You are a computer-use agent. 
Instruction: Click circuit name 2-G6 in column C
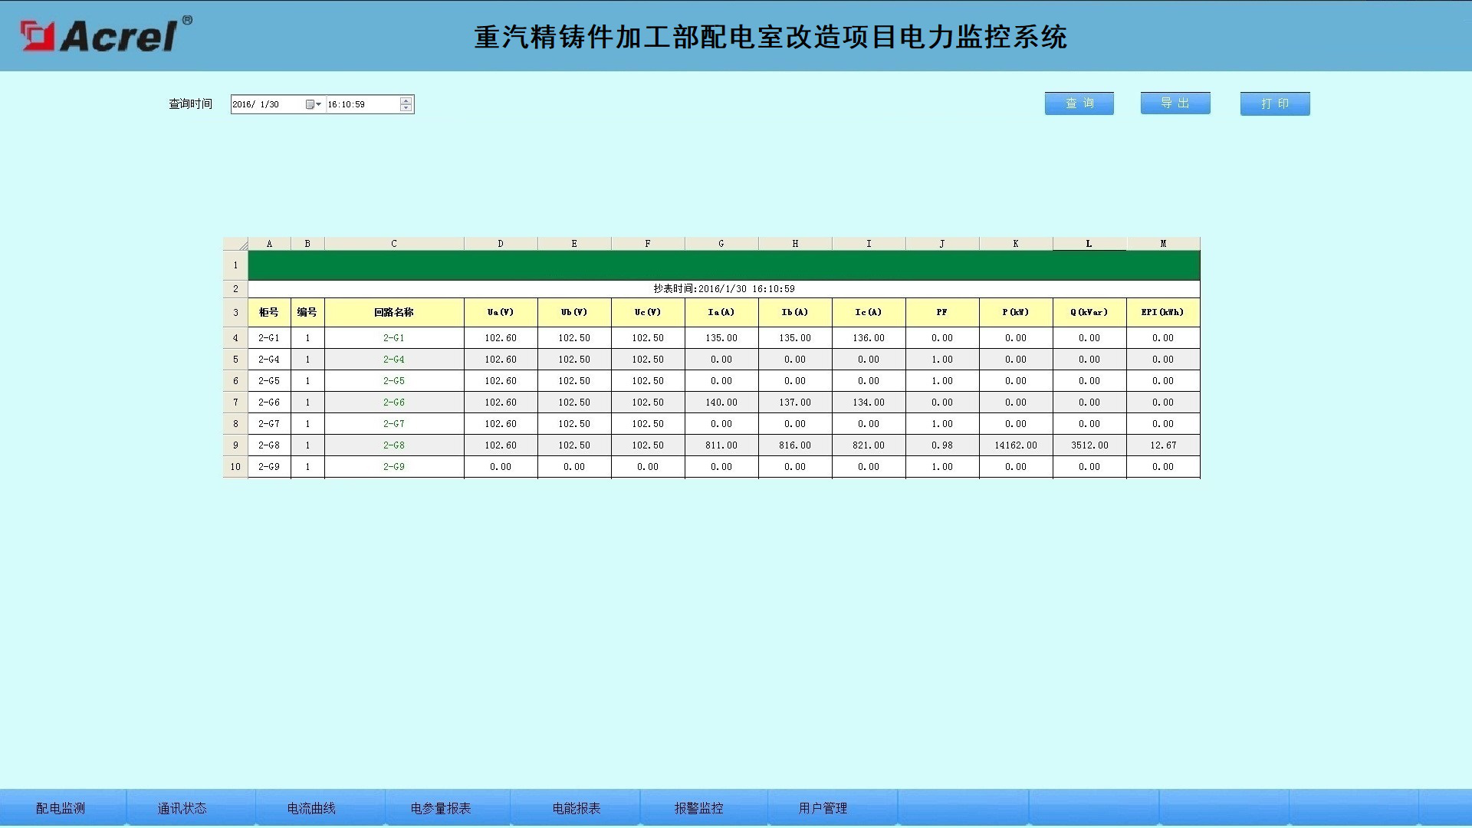(394, 402)
